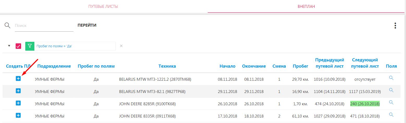Viewport: 406px width, 123px height.
Task: Select the ВНЕПЛАН tab
Action: click(306, 7)
